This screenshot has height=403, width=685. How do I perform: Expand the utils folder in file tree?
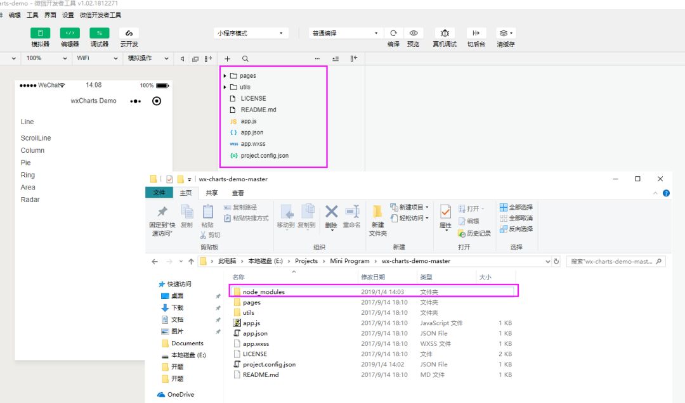(225, 87)
